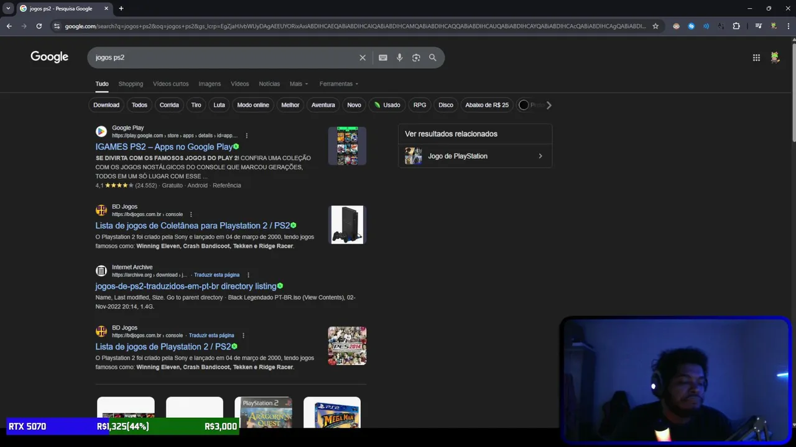This screenshot has width=796, height=447.
Task: Open the translate extension icon
Action: [721, 26]
